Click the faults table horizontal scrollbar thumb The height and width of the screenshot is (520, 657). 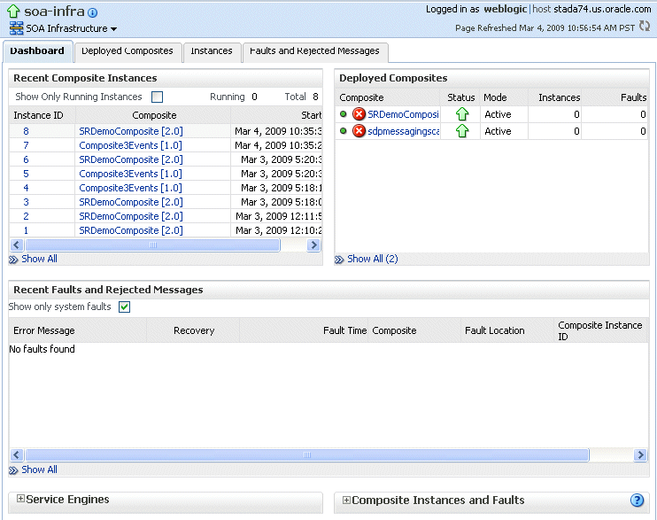pyautogui.click(x=307, y=455)
